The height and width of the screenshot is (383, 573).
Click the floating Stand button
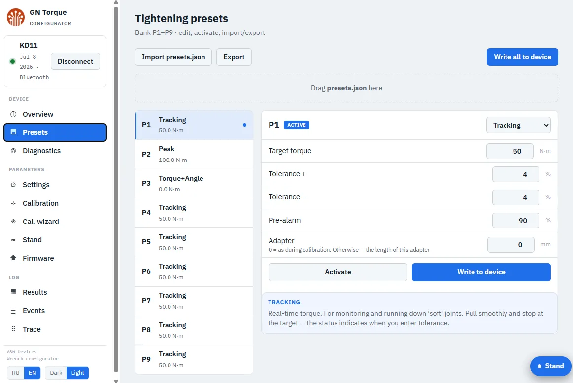(x=550, y=366)
